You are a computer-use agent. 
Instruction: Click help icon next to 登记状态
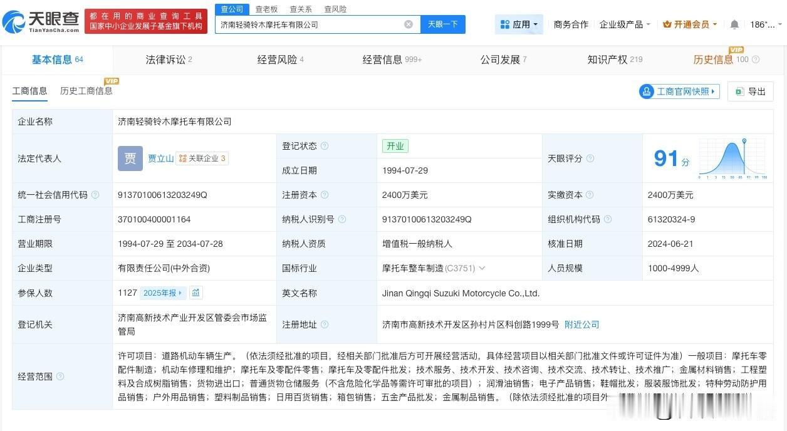(x=325, y=146)
